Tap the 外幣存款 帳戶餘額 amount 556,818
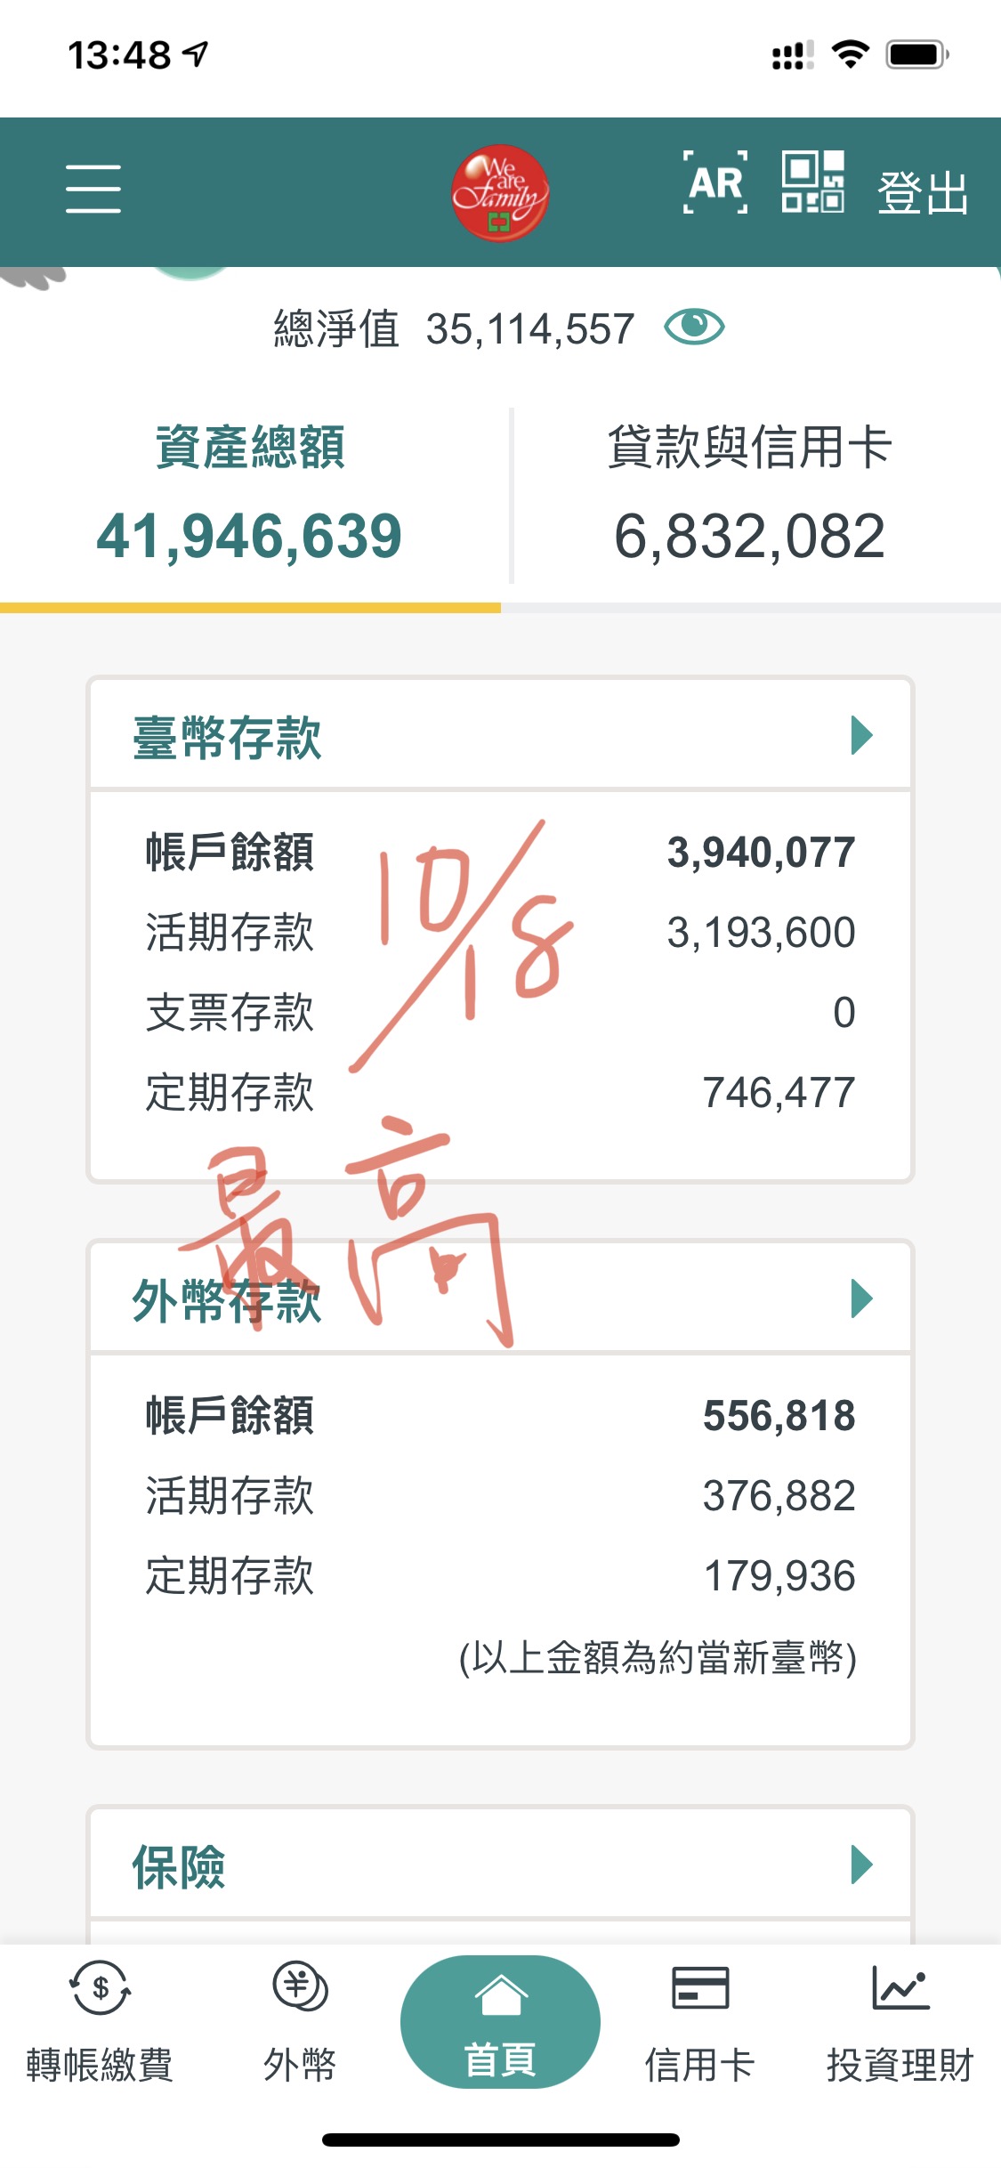Image resolution: width=1001 pixels, height=2168 pixels. pyautogui.click(x=779, y=1416)
